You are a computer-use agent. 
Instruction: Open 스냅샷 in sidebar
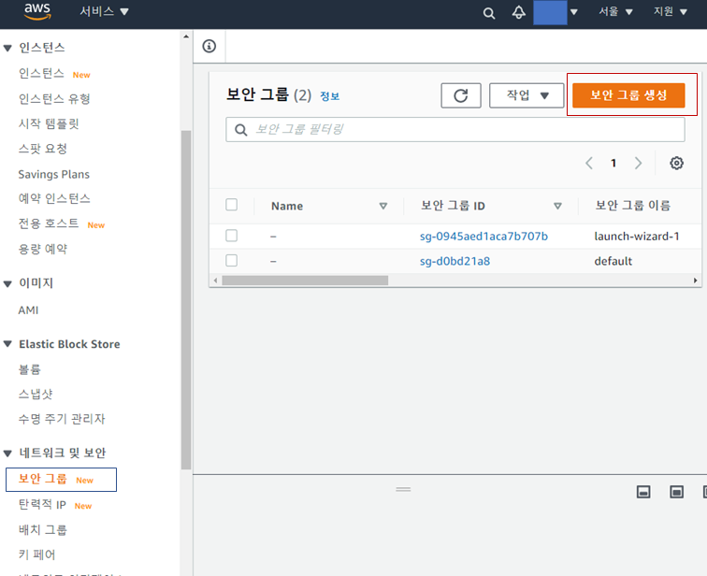[36, 395]
